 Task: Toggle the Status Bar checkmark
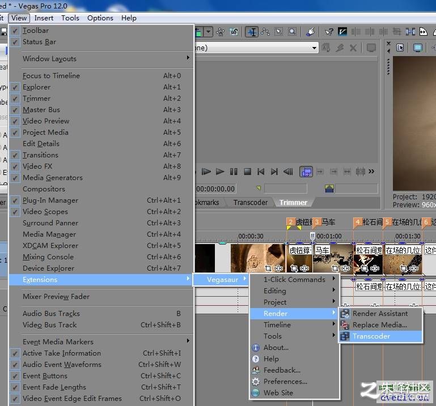(x=15, y=42)
